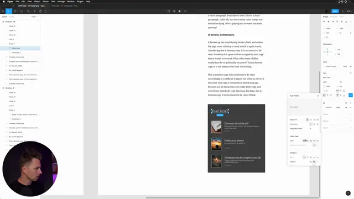Toggle fill visibility eye icon
Image resolution: width=354 pixels, height=199 pixels.
[346, 107]
